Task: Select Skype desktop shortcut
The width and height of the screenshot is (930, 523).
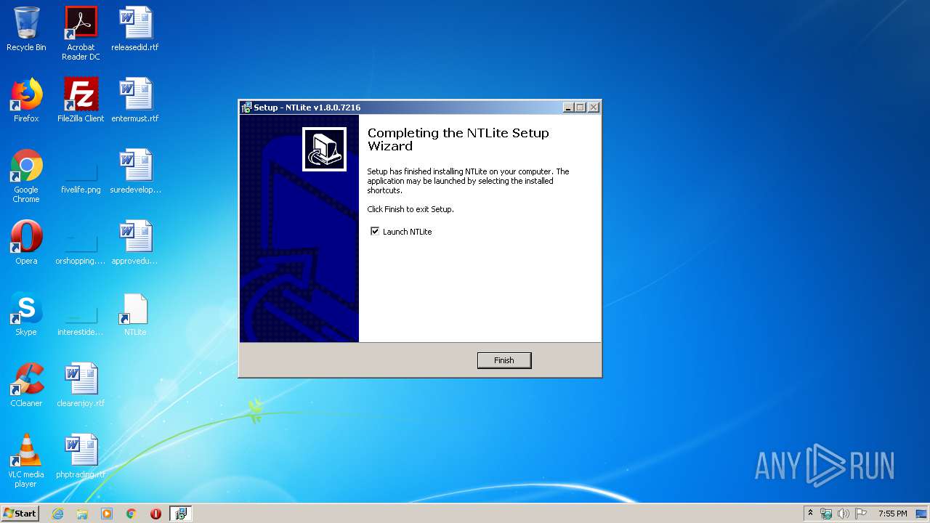Action: [x=26, y=314]
